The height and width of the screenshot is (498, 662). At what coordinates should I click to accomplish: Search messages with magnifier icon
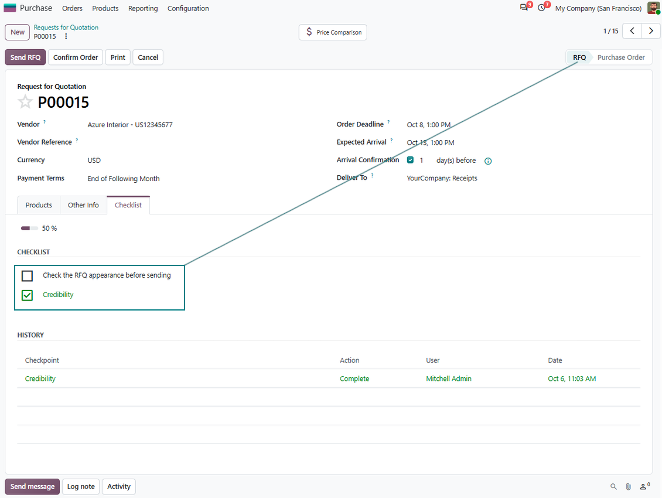(x=613, y=487)
